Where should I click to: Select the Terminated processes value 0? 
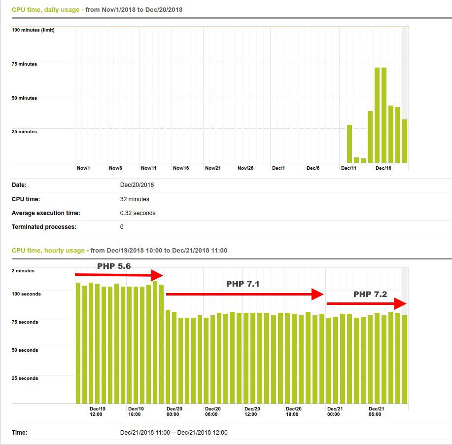121,227
